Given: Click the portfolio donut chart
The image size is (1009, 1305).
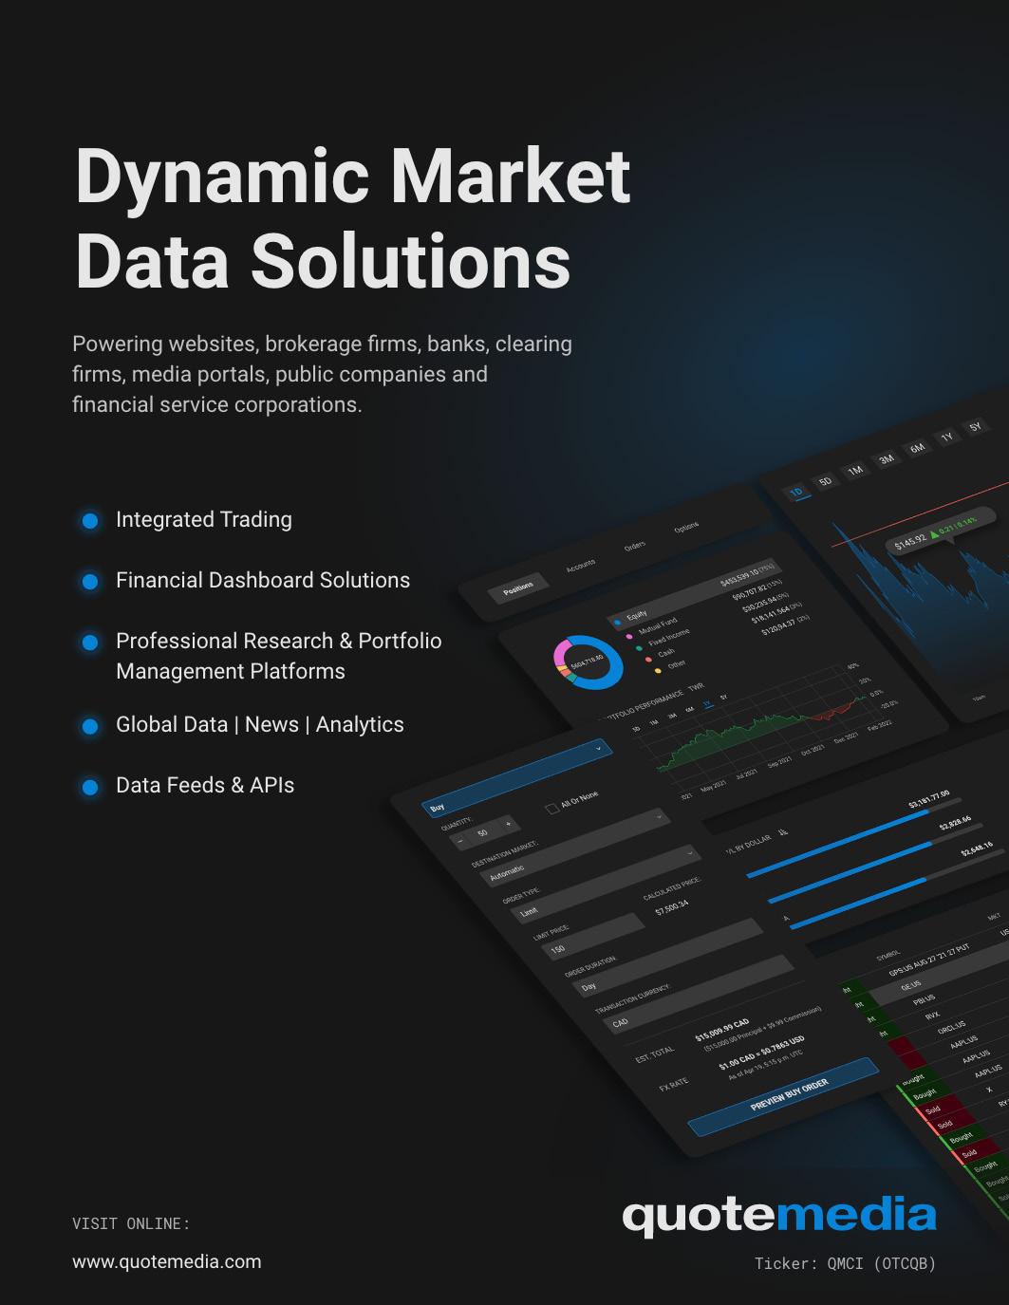Looking at the screenshot, I should click(x=588, y=662).
